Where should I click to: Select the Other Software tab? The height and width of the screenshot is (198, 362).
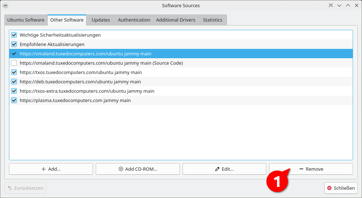(67, 20)
